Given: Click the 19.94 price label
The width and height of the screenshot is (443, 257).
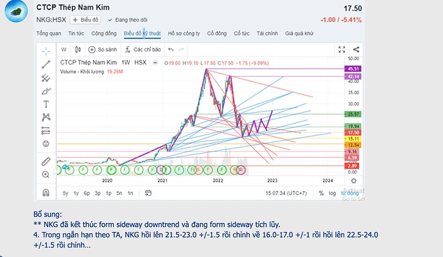Looking at the screenshot, I should (x=353, y=126).
